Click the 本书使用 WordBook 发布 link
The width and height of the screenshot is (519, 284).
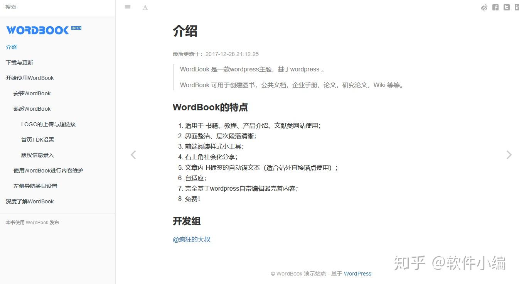coord(32,223)
